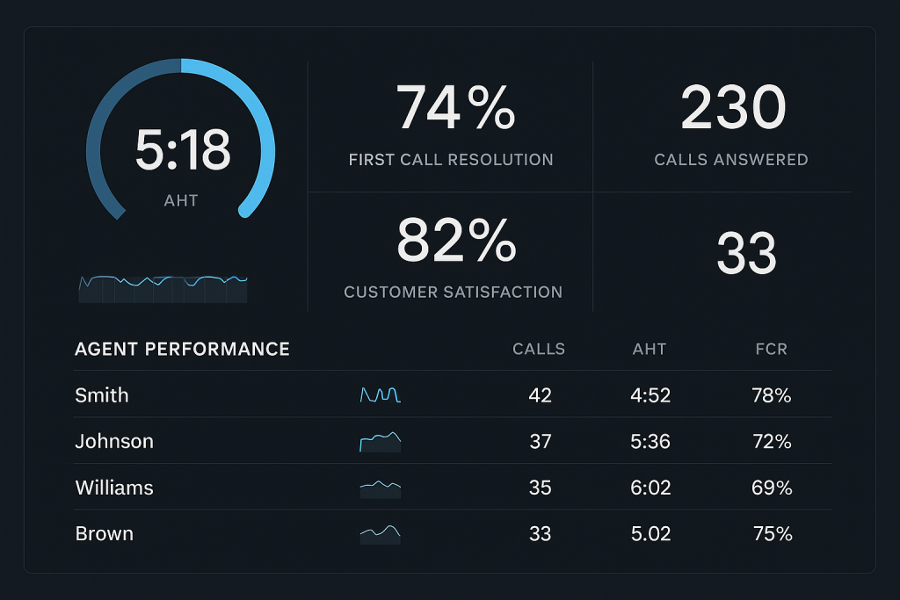The width and height of the screenshot is (900, 600).
Task: Click the 5:18 AHT value
Action: tap(182, 150)
